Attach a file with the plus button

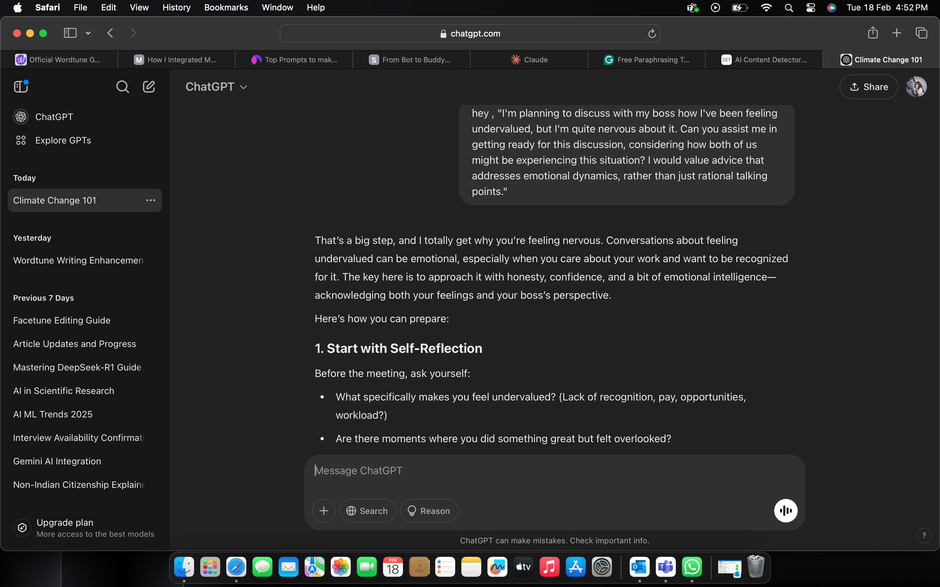pyautogui.click(x=323, y=510)
